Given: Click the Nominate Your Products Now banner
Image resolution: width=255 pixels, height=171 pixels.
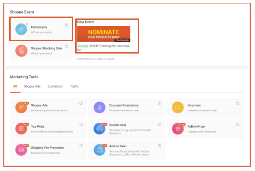Looking at the screenshot, I should pos(104,34).
